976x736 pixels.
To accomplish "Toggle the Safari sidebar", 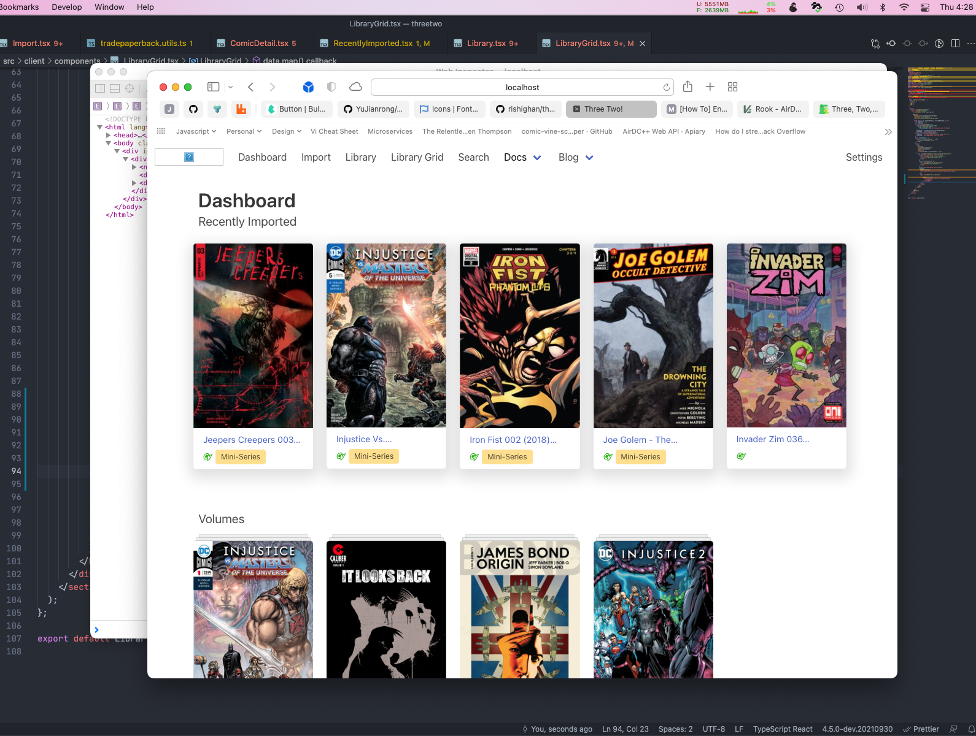I will pos(214,86).
